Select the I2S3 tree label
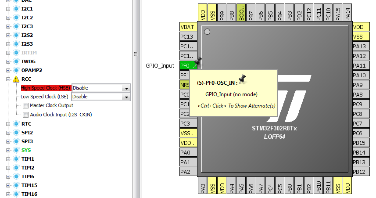 click(27, 44)
